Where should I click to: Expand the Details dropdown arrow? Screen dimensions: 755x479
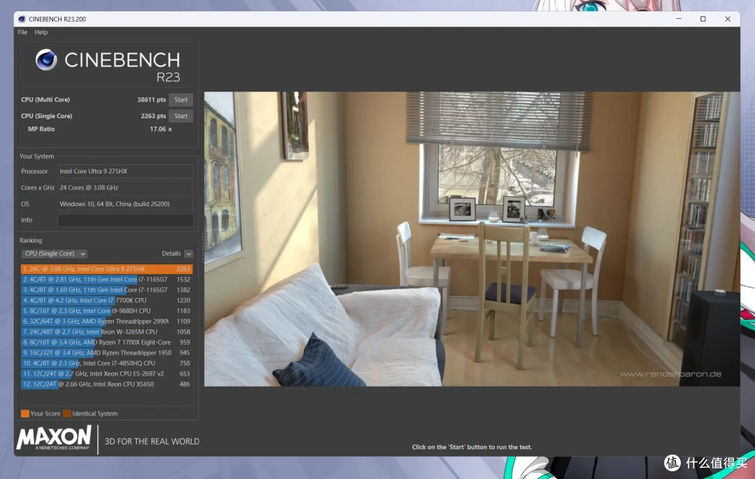189,254
